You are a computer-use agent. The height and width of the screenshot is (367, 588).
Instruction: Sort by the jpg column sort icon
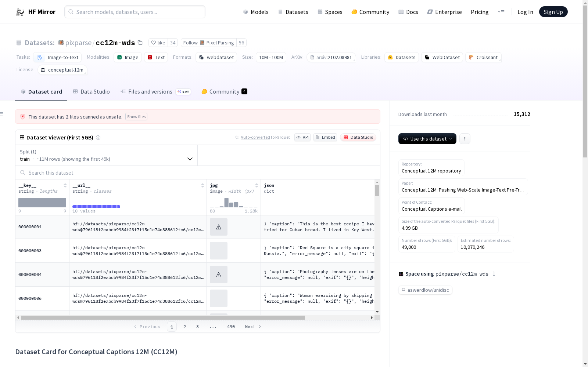(x=257, y=185)
